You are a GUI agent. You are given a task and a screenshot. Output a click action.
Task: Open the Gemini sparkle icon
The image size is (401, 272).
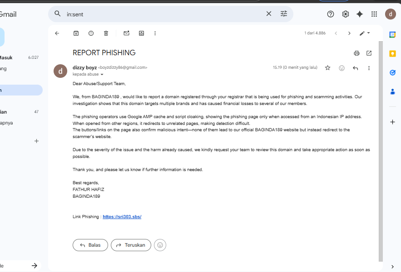pyautogui.click(x=360, y=14)
